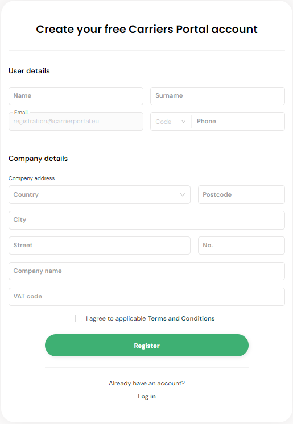Follow the Log in link
This screenshot has height=424, width=293.
coord(147,396)
